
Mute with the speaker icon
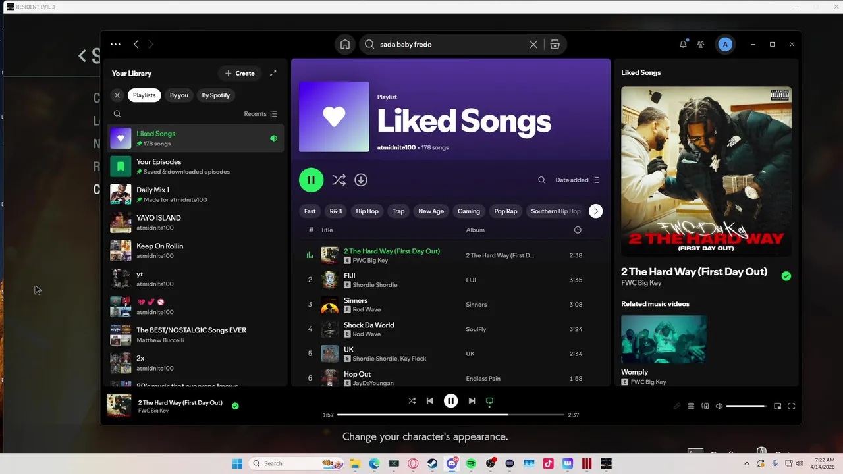coord(719,406)
